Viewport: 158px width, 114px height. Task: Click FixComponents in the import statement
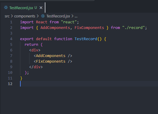click(89, 28)
